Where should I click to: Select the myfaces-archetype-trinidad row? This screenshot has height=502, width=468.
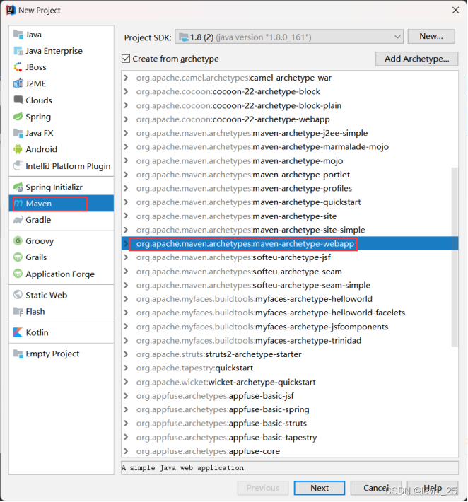[x=290, y=340]
